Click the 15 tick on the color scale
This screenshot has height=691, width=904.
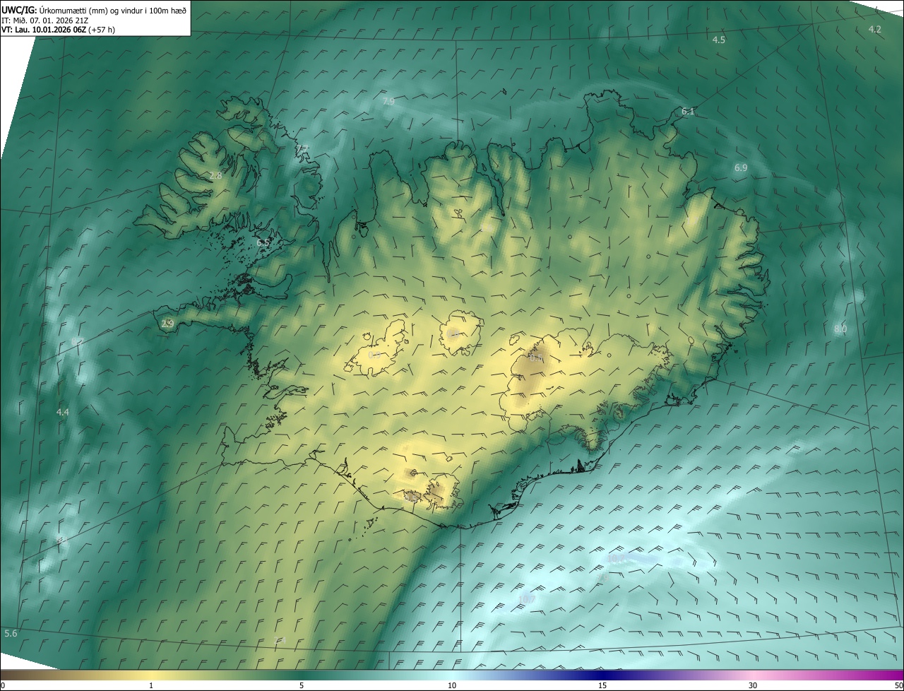(602, 685)
